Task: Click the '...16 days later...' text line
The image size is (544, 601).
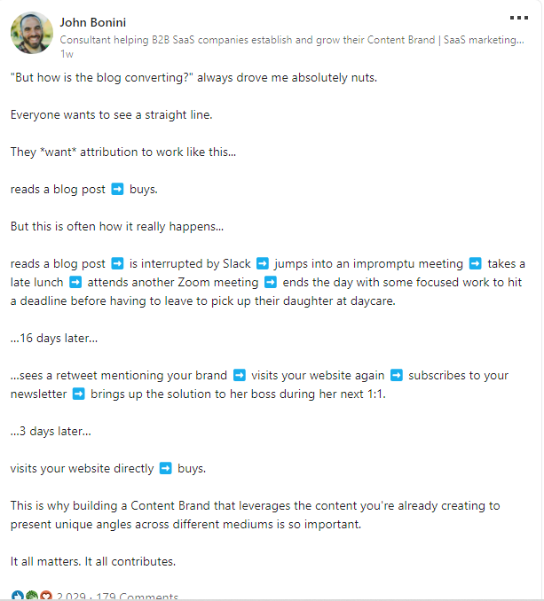Action: point(54,338)
